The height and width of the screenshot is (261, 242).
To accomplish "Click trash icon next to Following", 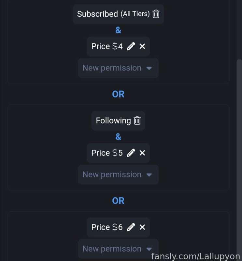I will tap(137, 120).
